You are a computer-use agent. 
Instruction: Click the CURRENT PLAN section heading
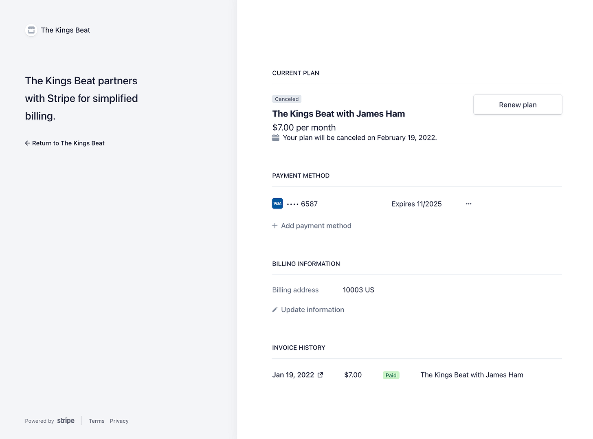tap(296, 73)
